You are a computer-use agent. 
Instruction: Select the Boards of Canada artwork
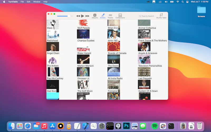coord(114,47)
